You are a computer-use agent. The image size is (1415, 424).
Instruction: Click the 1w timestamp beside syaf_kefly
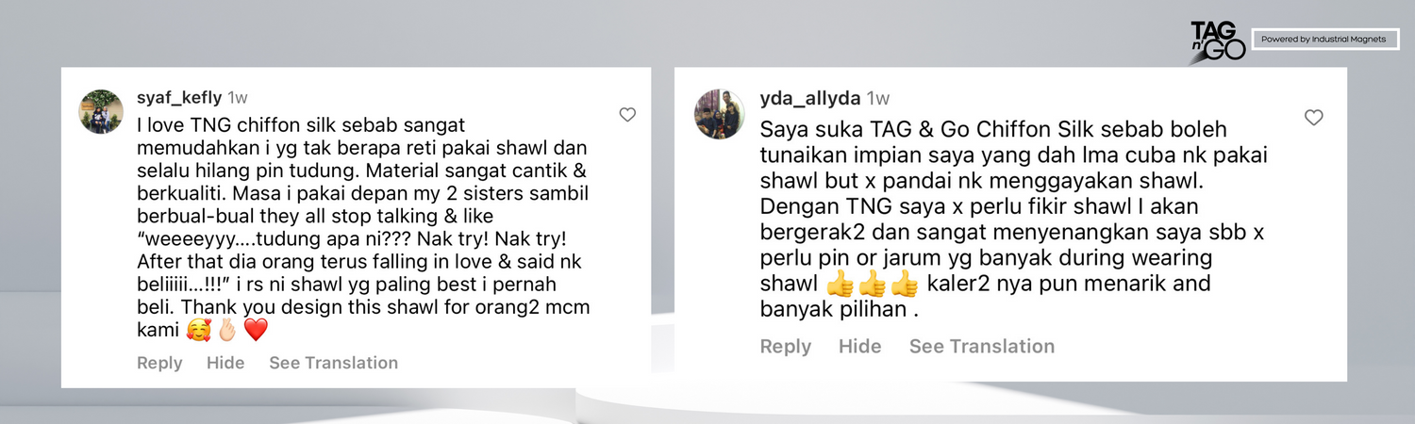click(238, 98)
